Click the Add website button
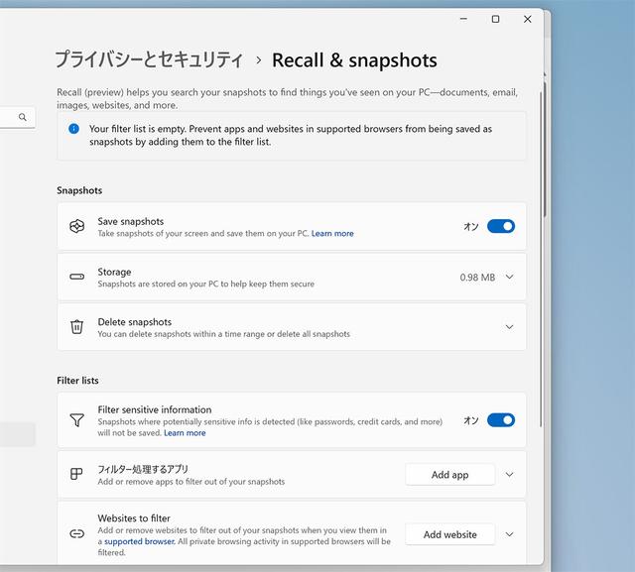Image resolution: width=635 pixels, height=572 pixels. coord(449,534)
